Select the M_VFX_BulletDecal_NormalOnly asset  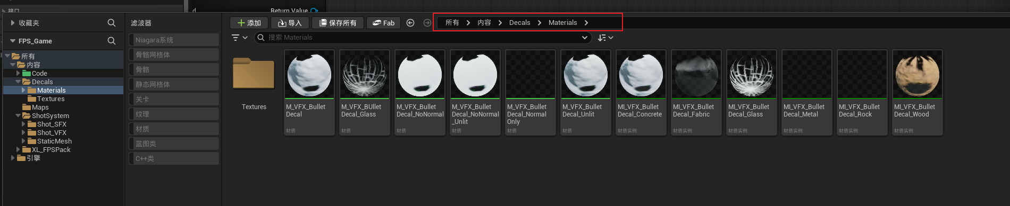(x=531, y=92)
